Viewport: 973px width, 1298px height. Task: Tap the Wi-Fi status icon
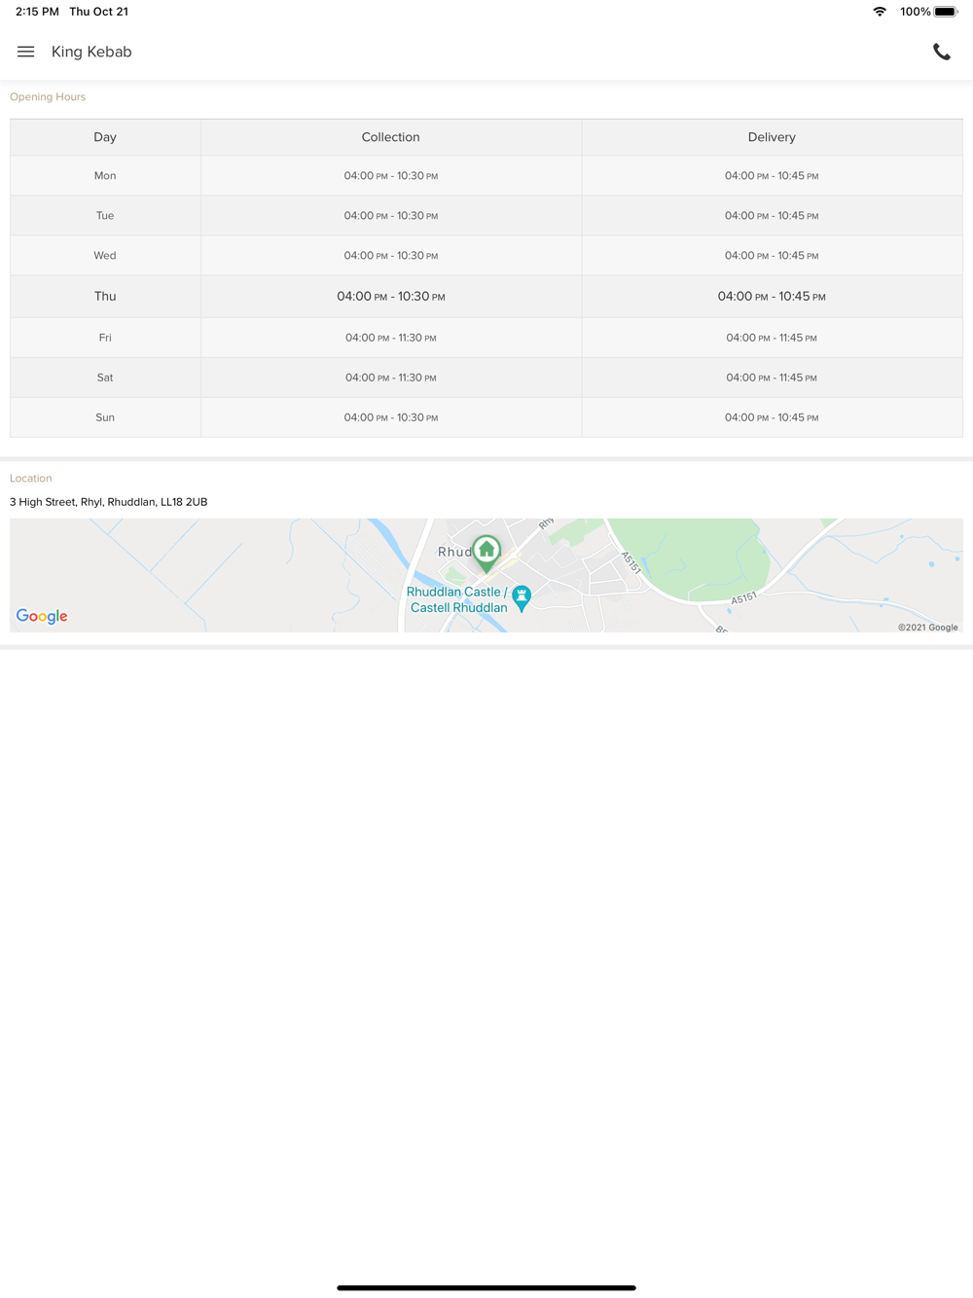[880, 12]
